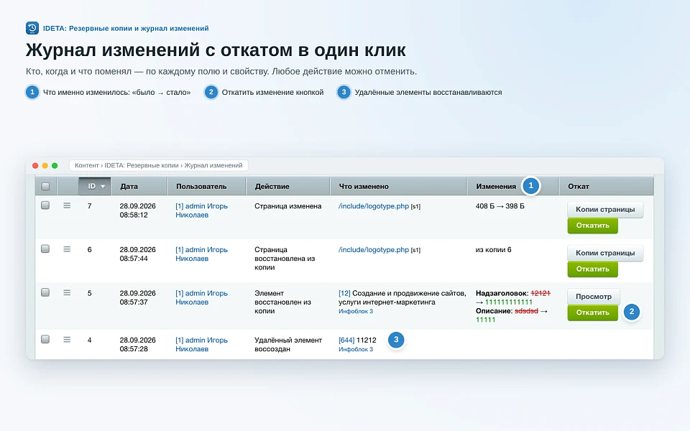Sort by ID column dropdown arrow
The width and height of the screenshot is (690, 431).
(x=103, y=187)
